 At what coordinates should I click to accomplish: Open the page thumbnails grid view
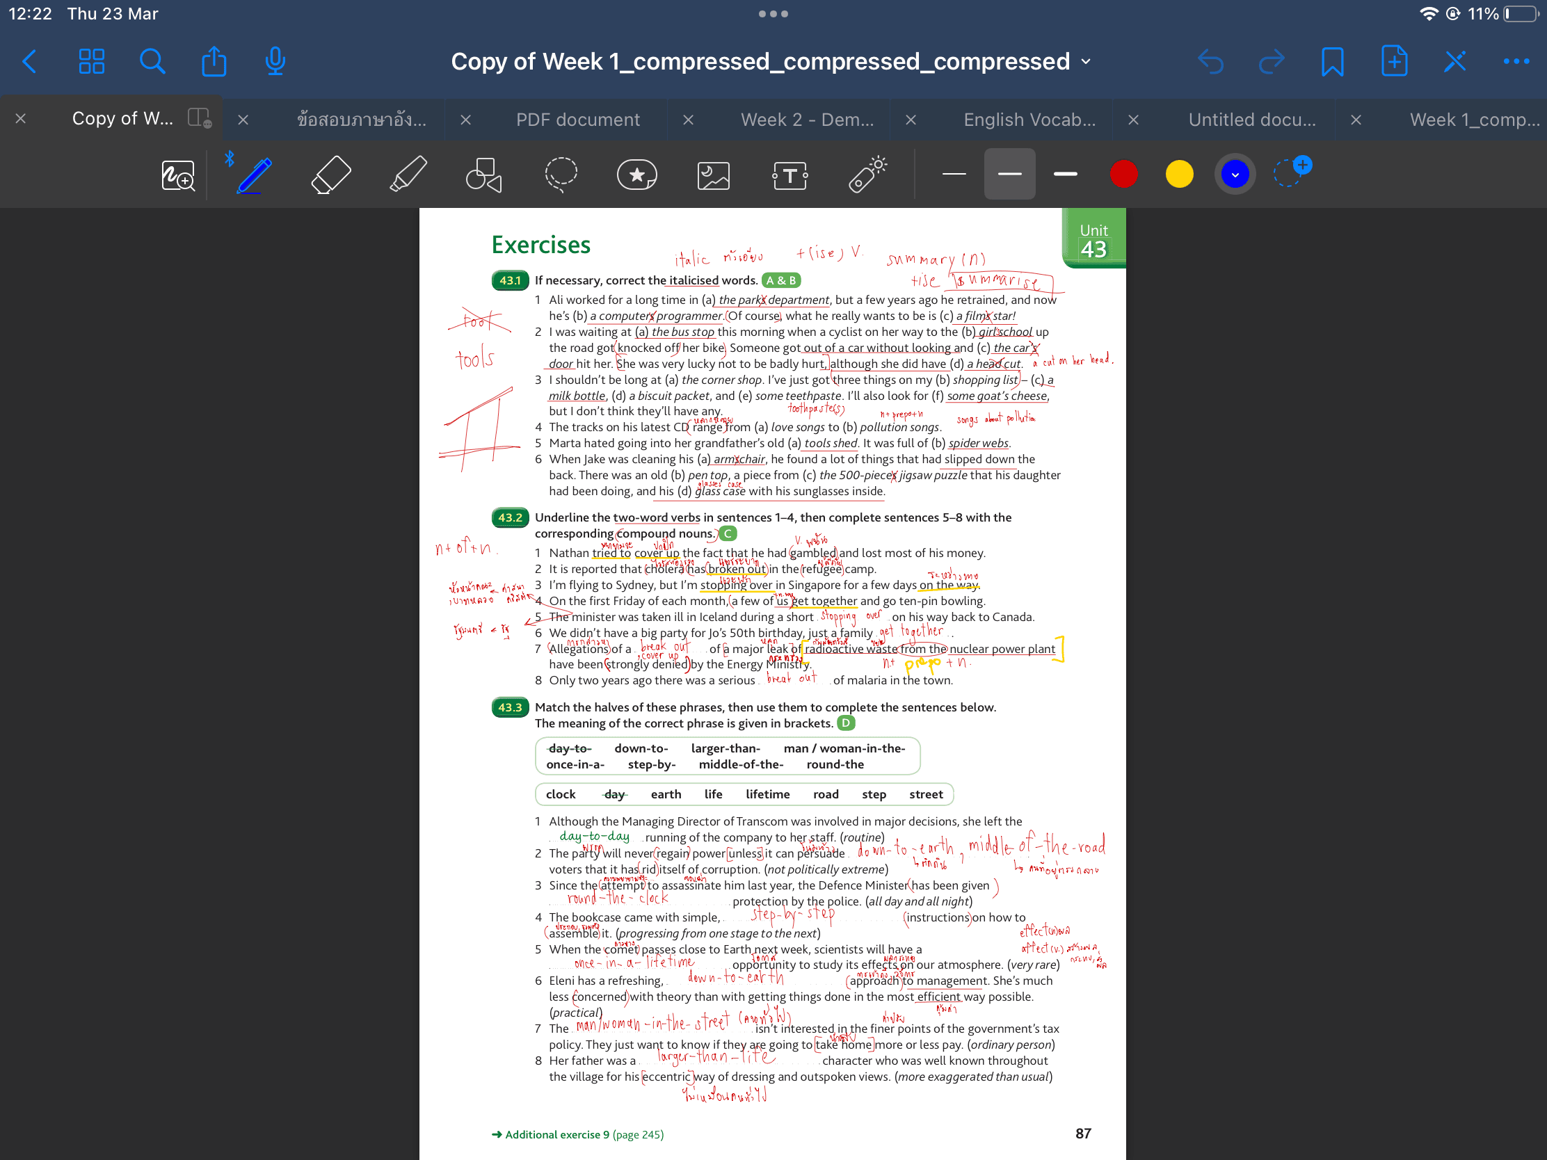click(92, 61)
